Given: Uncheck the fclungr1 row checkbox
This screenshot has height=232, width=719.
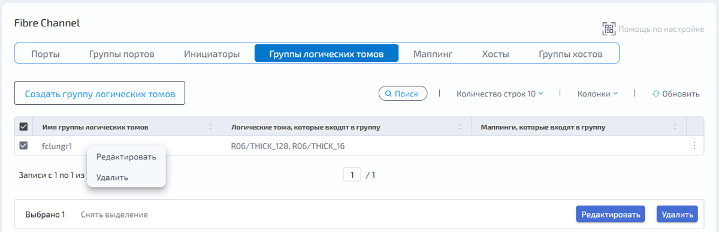Looking at the screenshot, I should click(x=24, y=146).
